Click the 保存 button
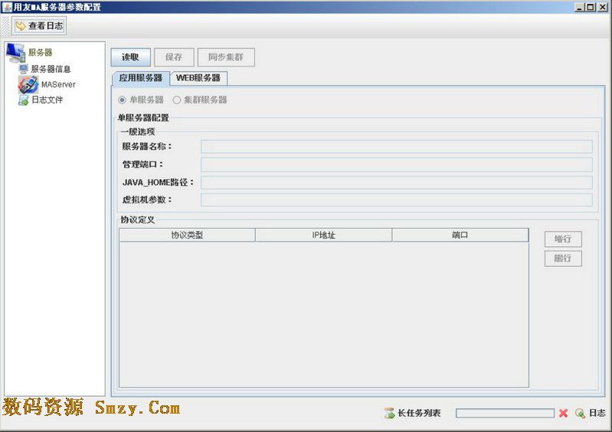Screen dimensions: 612x432 [x=174, y=57]
